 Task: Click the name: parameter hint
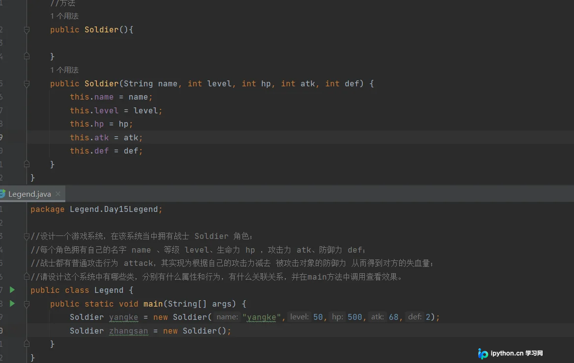[x=227, y=317]
